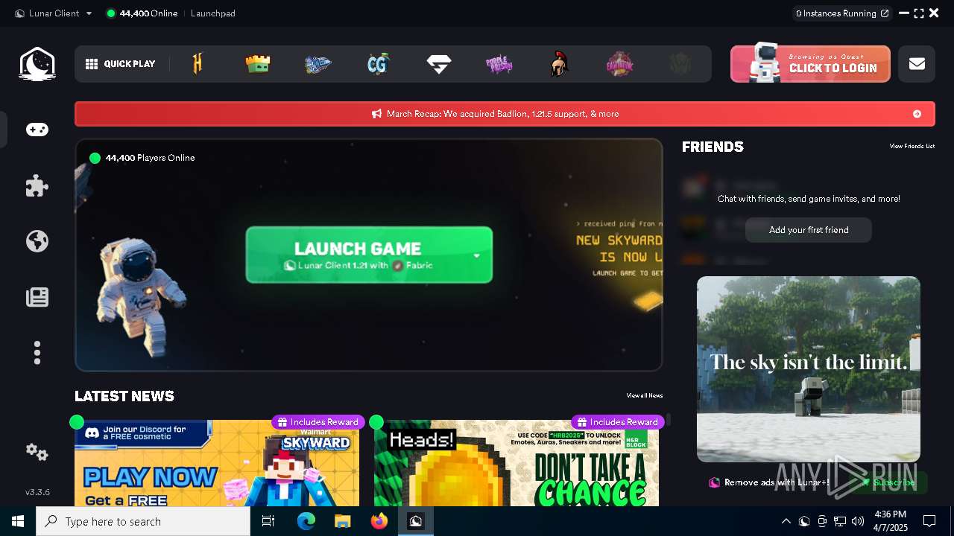This screenshot has width=954, height=536.
Task: Select the green castle server icon
Action: 258,64
